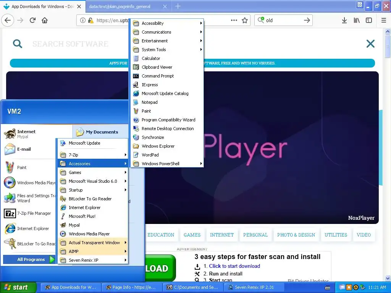The image size is (391, 293).
Task: Bookmark this page with star icon
Action: (245, 21)
